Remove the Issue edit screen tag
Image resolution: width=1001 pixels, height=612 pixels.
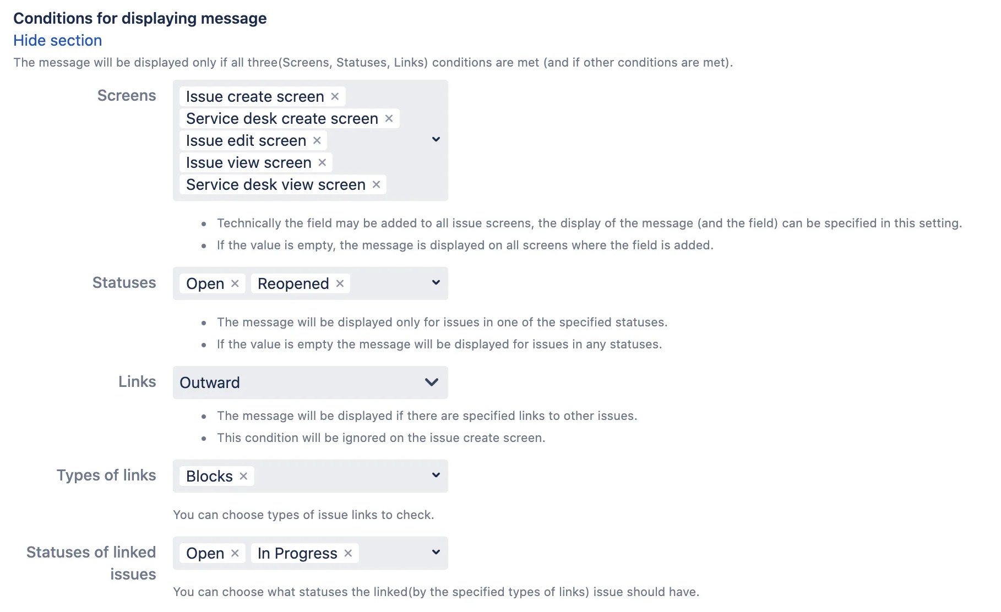click(x=317, y=140)
